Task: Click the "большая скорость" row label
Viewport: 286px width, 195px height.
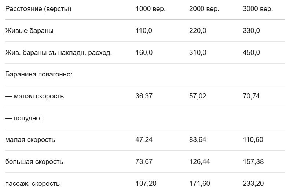Action: point(34,162)
